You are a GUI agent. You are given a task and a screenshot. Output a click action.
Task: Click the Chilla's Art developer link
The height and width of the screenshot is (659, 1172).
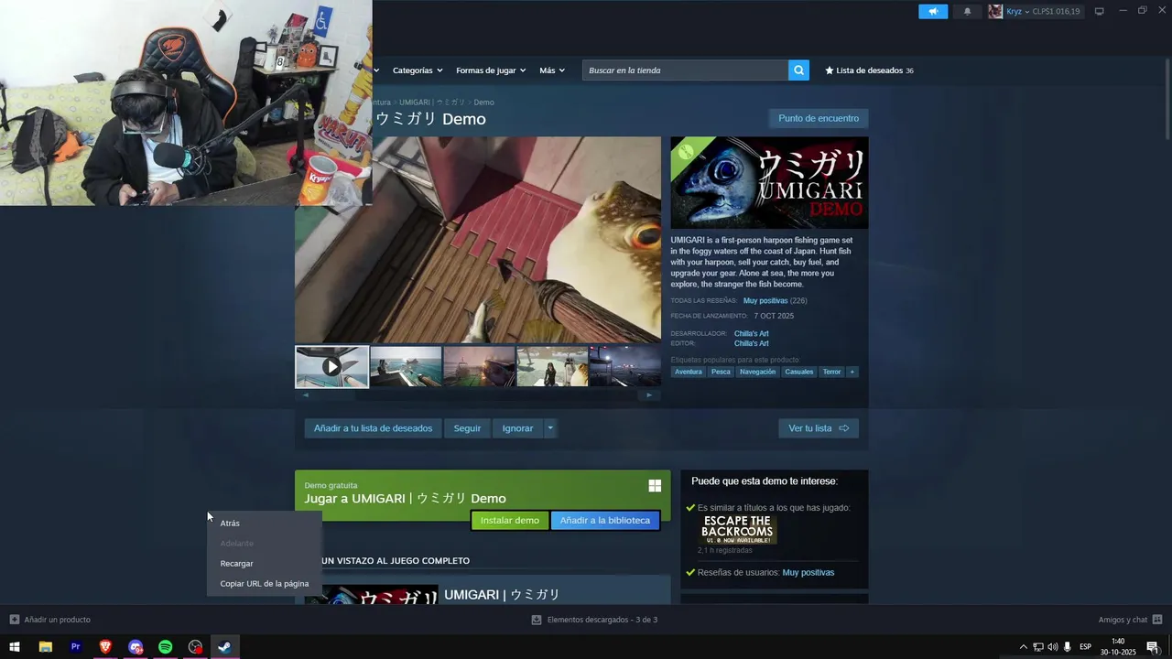pos(751,334)
